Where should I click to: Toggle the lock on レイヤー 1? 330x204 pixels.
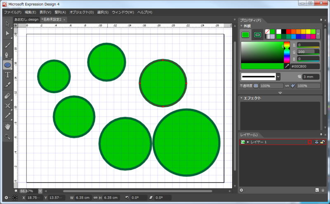tap(323, 142)
